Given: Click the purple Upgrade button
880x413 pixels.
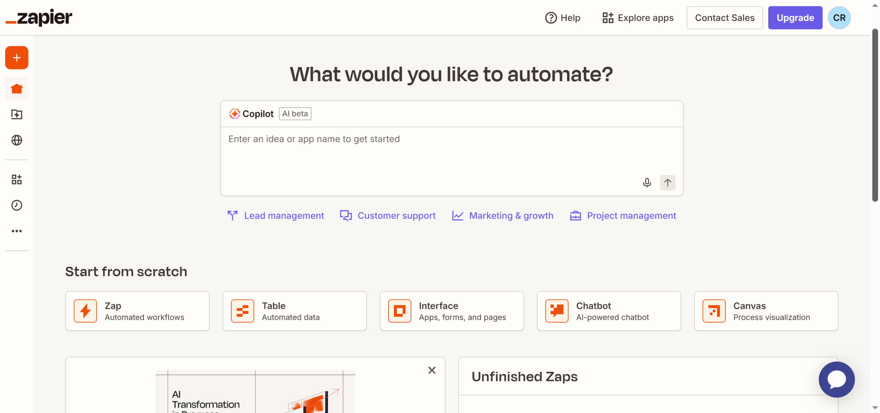Looking at the screenshot, I should pyautogui.click(x=795, y=18).
